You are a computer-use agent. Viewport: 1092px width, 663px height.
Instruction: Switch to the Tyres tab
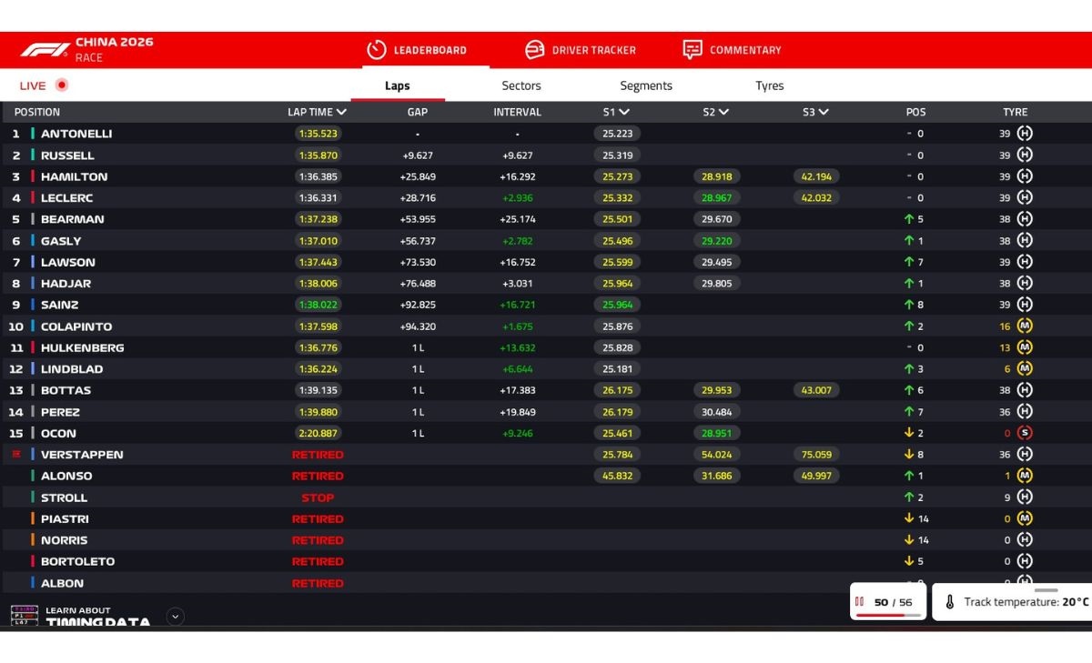click(x=769, y=85)
